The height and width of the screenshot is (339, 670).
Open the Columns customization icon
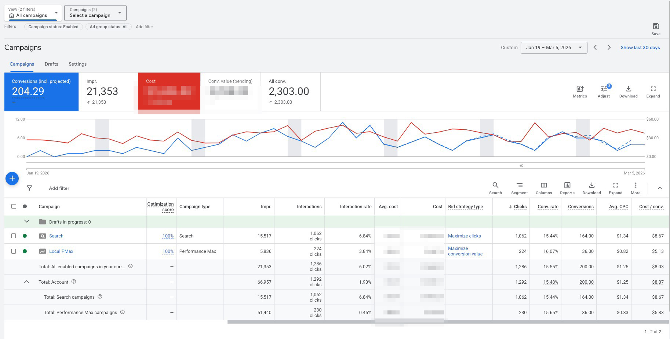[543, 188]
